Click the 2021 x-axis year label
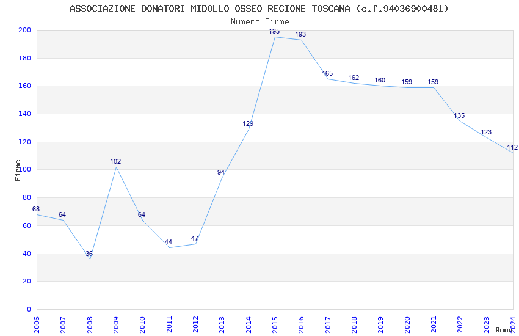Viewport: 519px width, 336px height. (434, 325)
